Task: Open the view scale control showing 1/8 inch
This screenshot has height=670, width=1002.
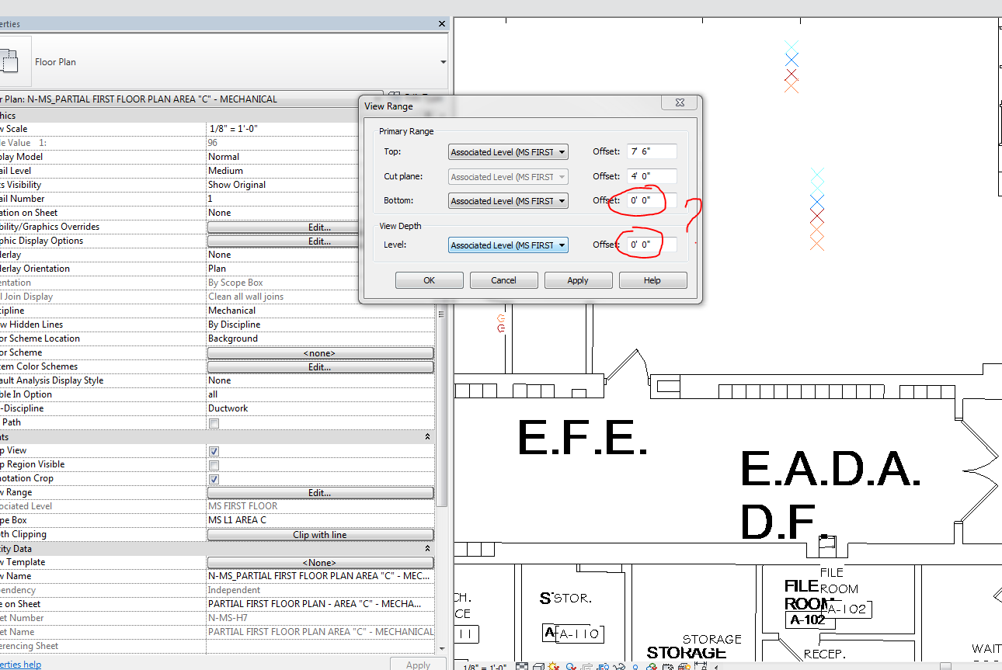Action: point(484,665)
